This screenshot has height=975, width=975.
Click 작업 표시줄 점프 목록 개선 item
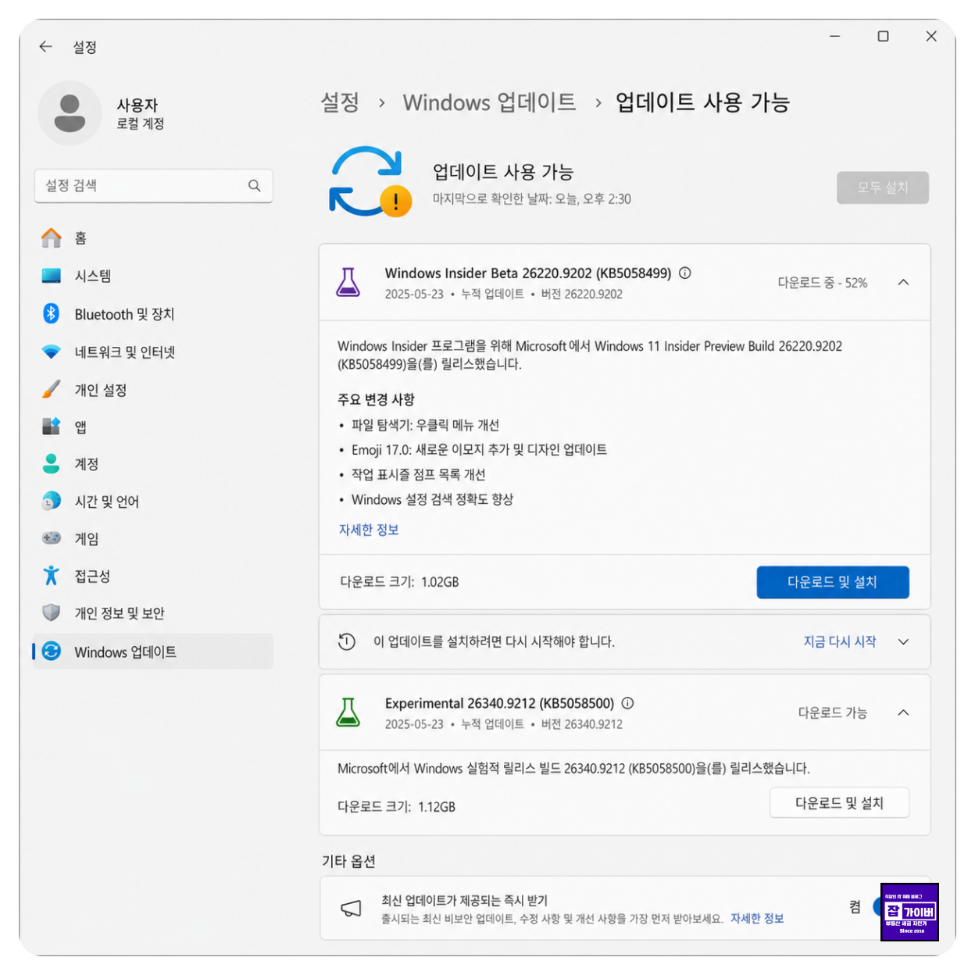point(419,475)
